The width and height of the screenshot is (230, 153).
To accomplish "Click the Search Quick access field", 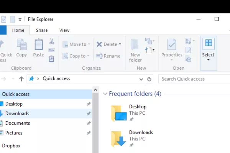I will pos(194,79).
